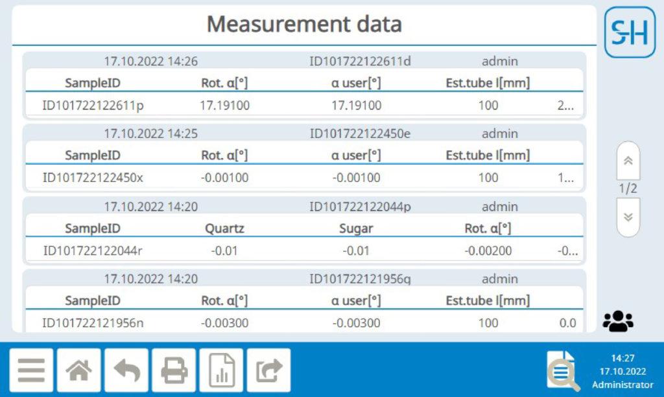Open the Home screen icon
Screen dimensions: 664x397
[79, 370]
